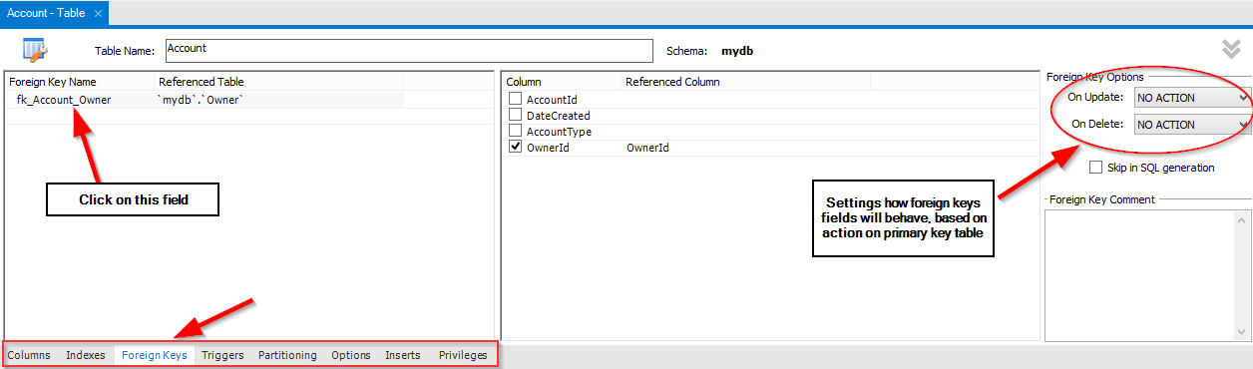Check the DateCreated column checkbox
Viewport: 1253px width, 369px height.
coord(515,115)
